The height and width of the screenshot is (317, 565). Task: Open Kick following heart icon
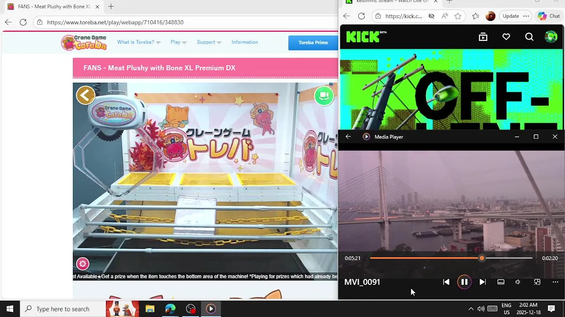tap(506, 37)
